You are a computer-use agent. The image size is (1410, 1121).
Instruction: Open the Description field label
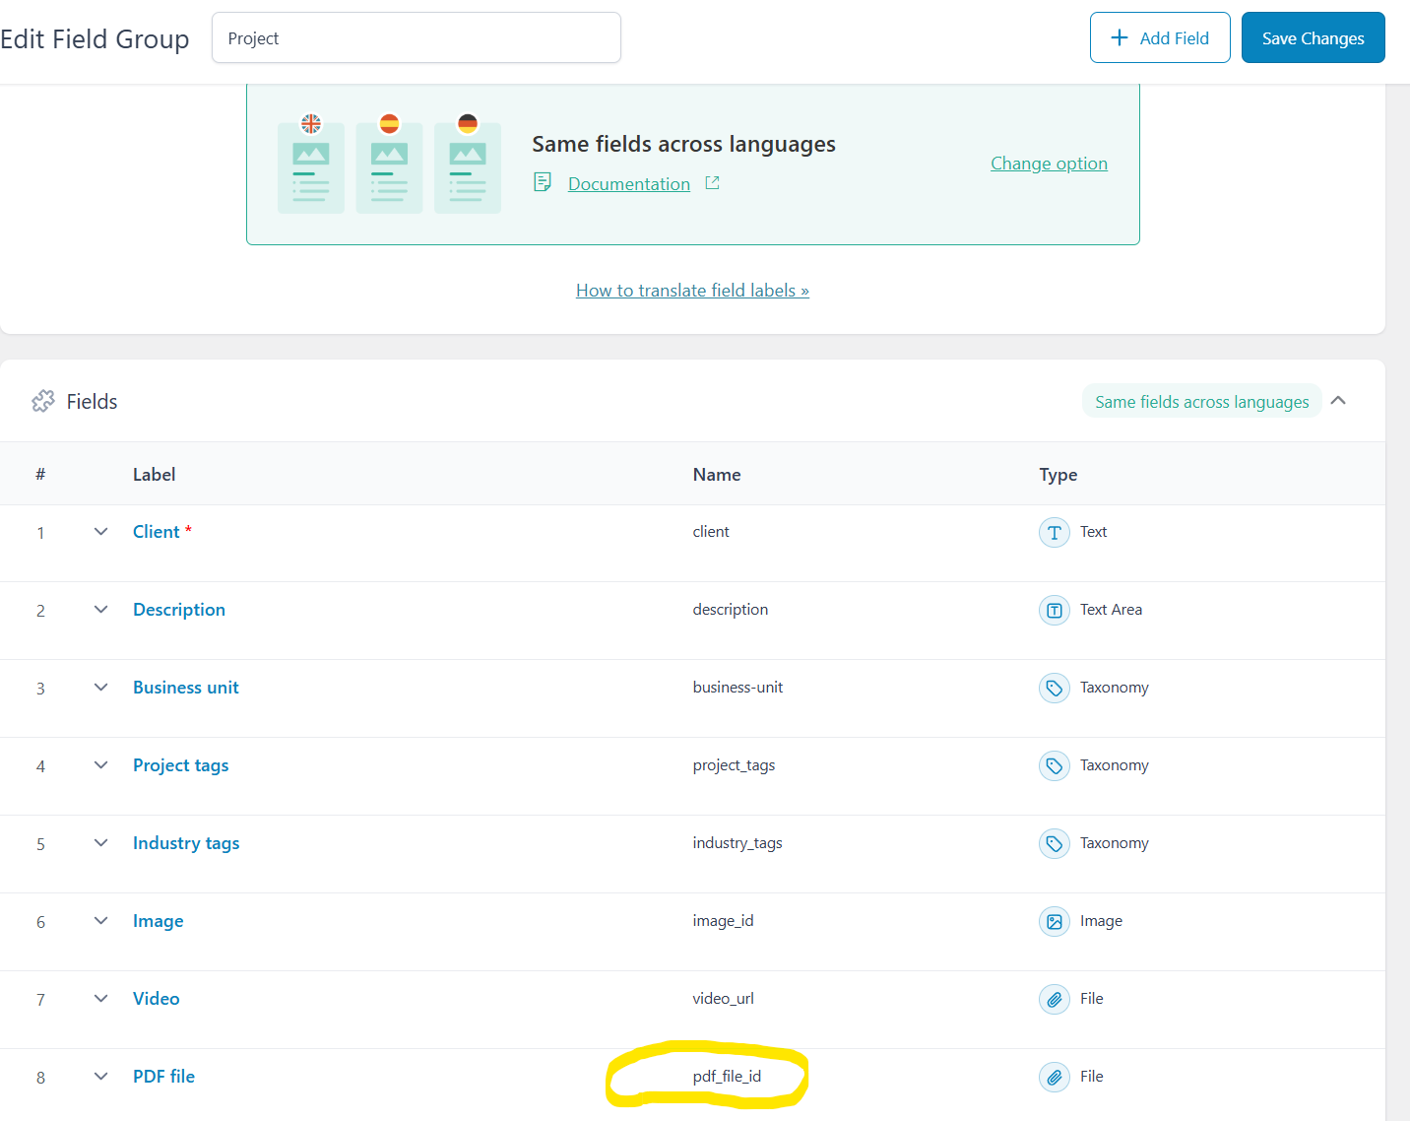[179, 610]
